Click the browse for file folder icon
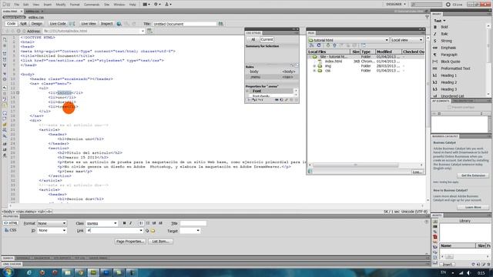This screenshot has height=277, width=493. (153, 231)
